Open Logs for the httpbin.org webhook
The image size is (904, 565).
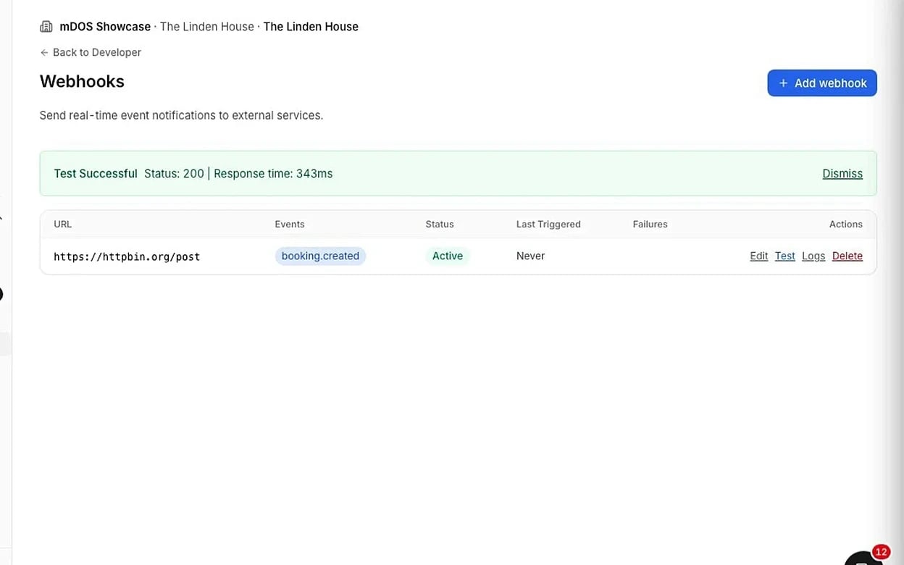point(813,256)
